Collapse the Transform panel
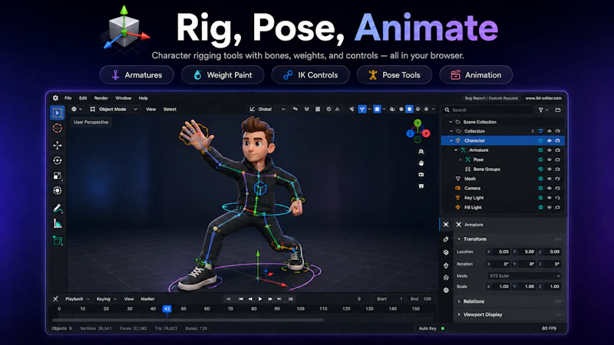 (x=459, y=239)
